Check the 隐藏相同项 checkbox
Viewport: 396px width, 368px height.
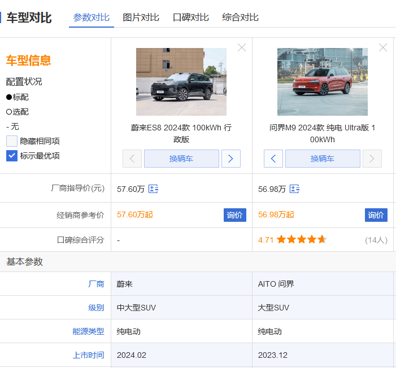pyautogui.click(x=12, y=141)
